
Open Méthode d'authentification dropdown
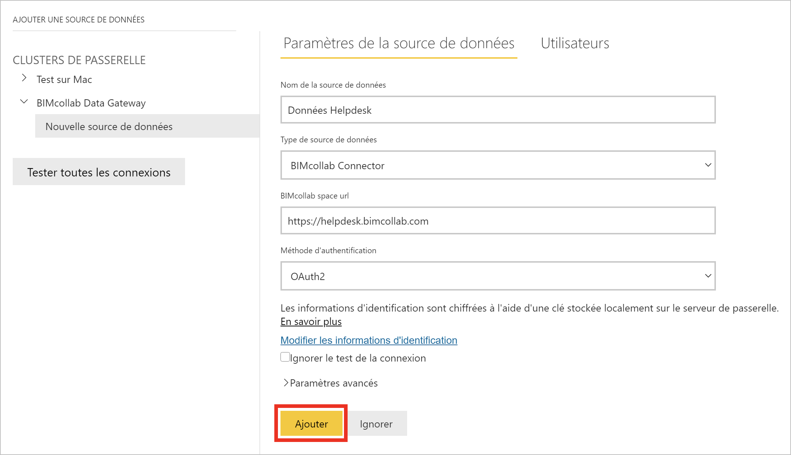(498, 276)
